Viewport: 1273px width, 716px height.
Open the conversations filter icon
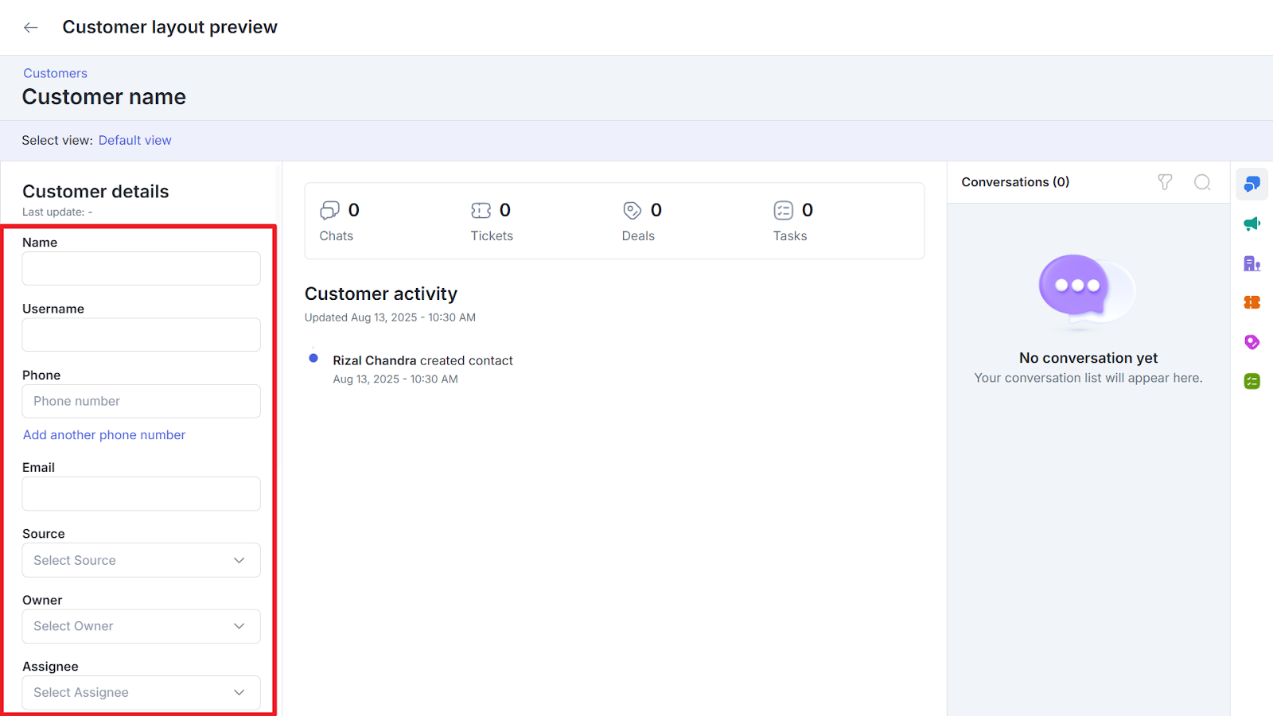point(1165,182)
